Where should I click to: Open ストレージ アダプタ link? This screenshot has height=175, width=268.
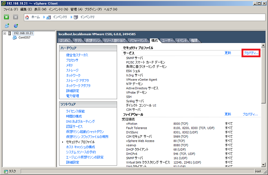tap(77, 81)
